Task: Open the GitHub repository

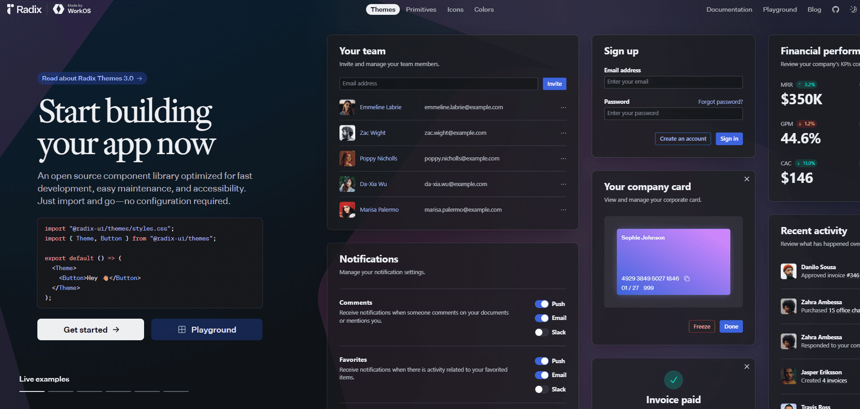Action: tap(836, 9)
